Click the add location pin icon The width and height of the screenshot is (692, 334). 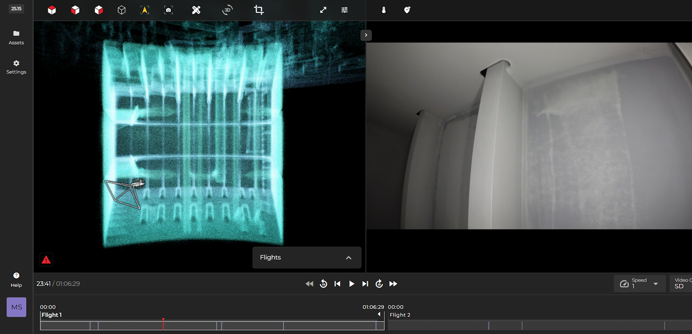point(407,10)
